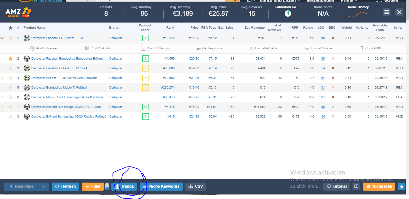Open the Niche History chart

pyautogui.click(x=358, y=12)
